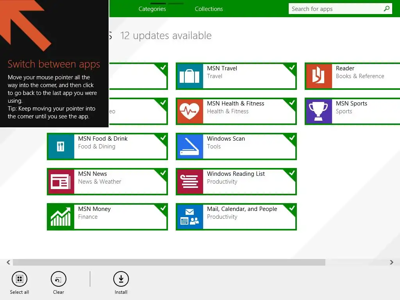The image size is (400, 300).
Task: Click the Clear label
Action: 59,292
